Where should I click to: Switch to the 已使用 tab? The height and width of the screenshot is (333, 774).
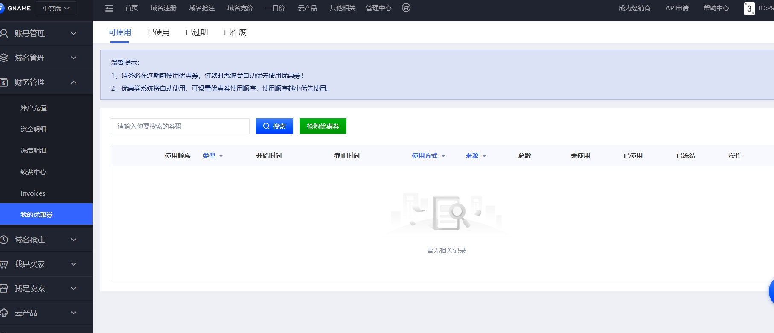(x=158, y=32)
